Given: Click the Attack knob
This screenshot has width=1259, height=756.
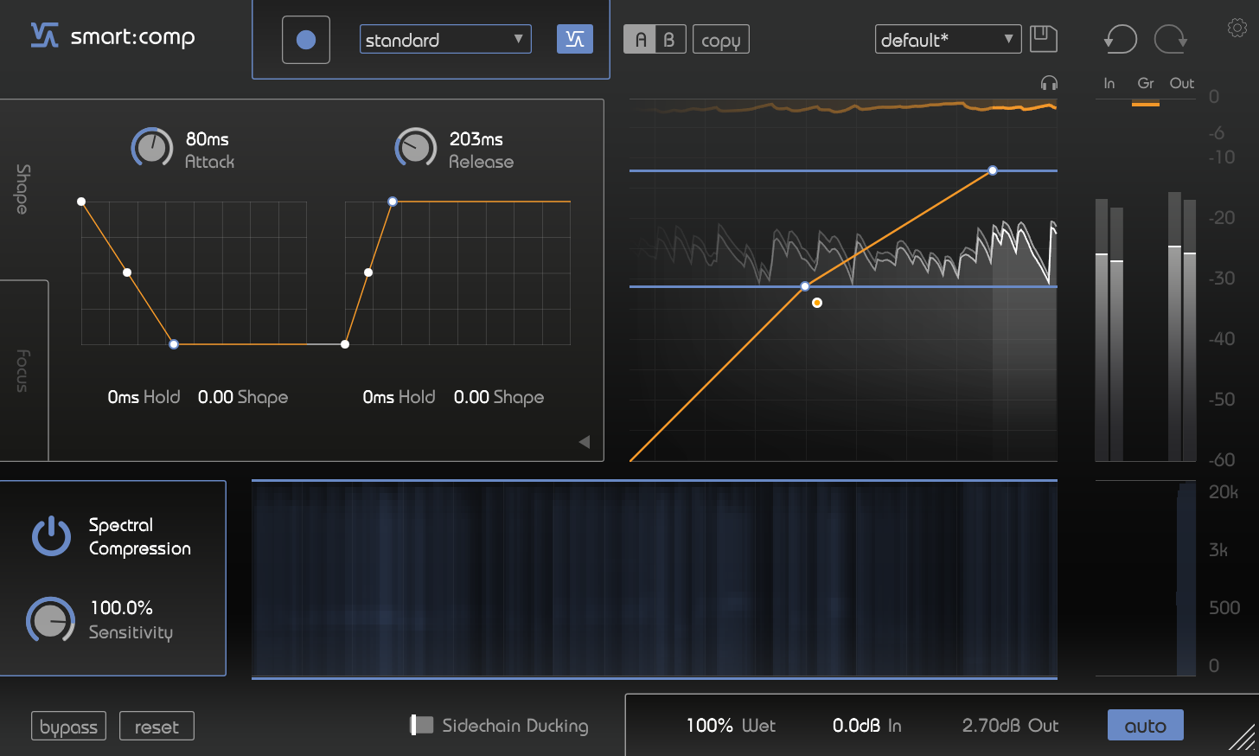Looking at the screenshot, I should click(152, 148).
